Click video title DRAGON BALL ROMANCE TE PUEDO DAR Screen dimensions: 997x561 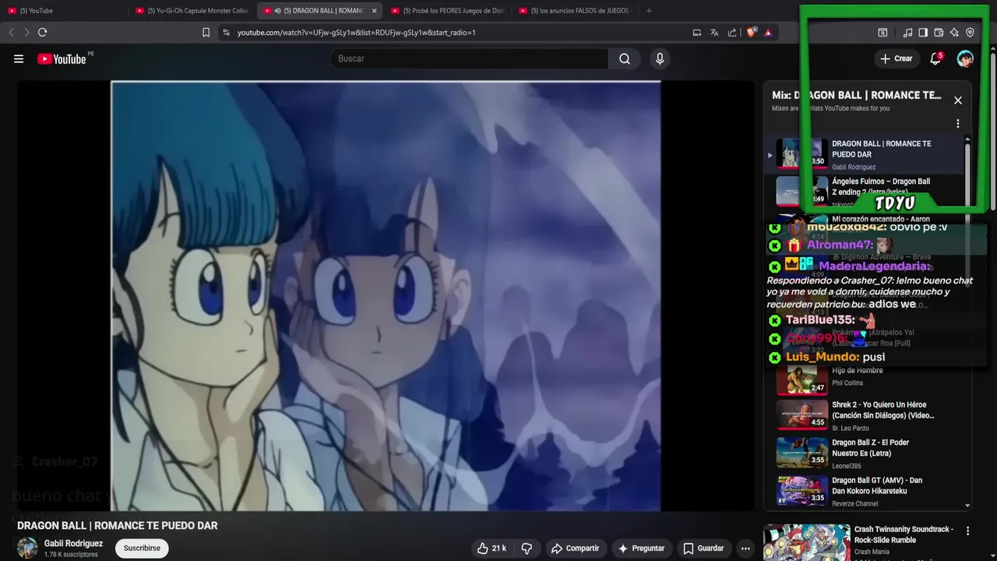tap(118, 526)
